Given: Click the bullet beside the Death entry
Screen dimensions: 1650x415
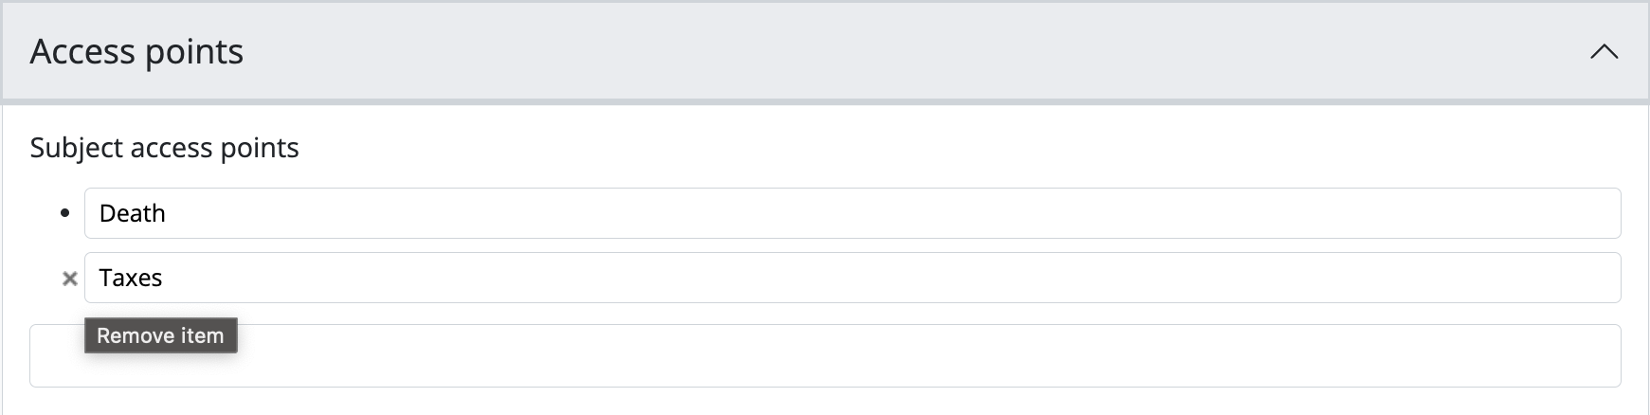Looking at the screenshot, I should [64, 214].
